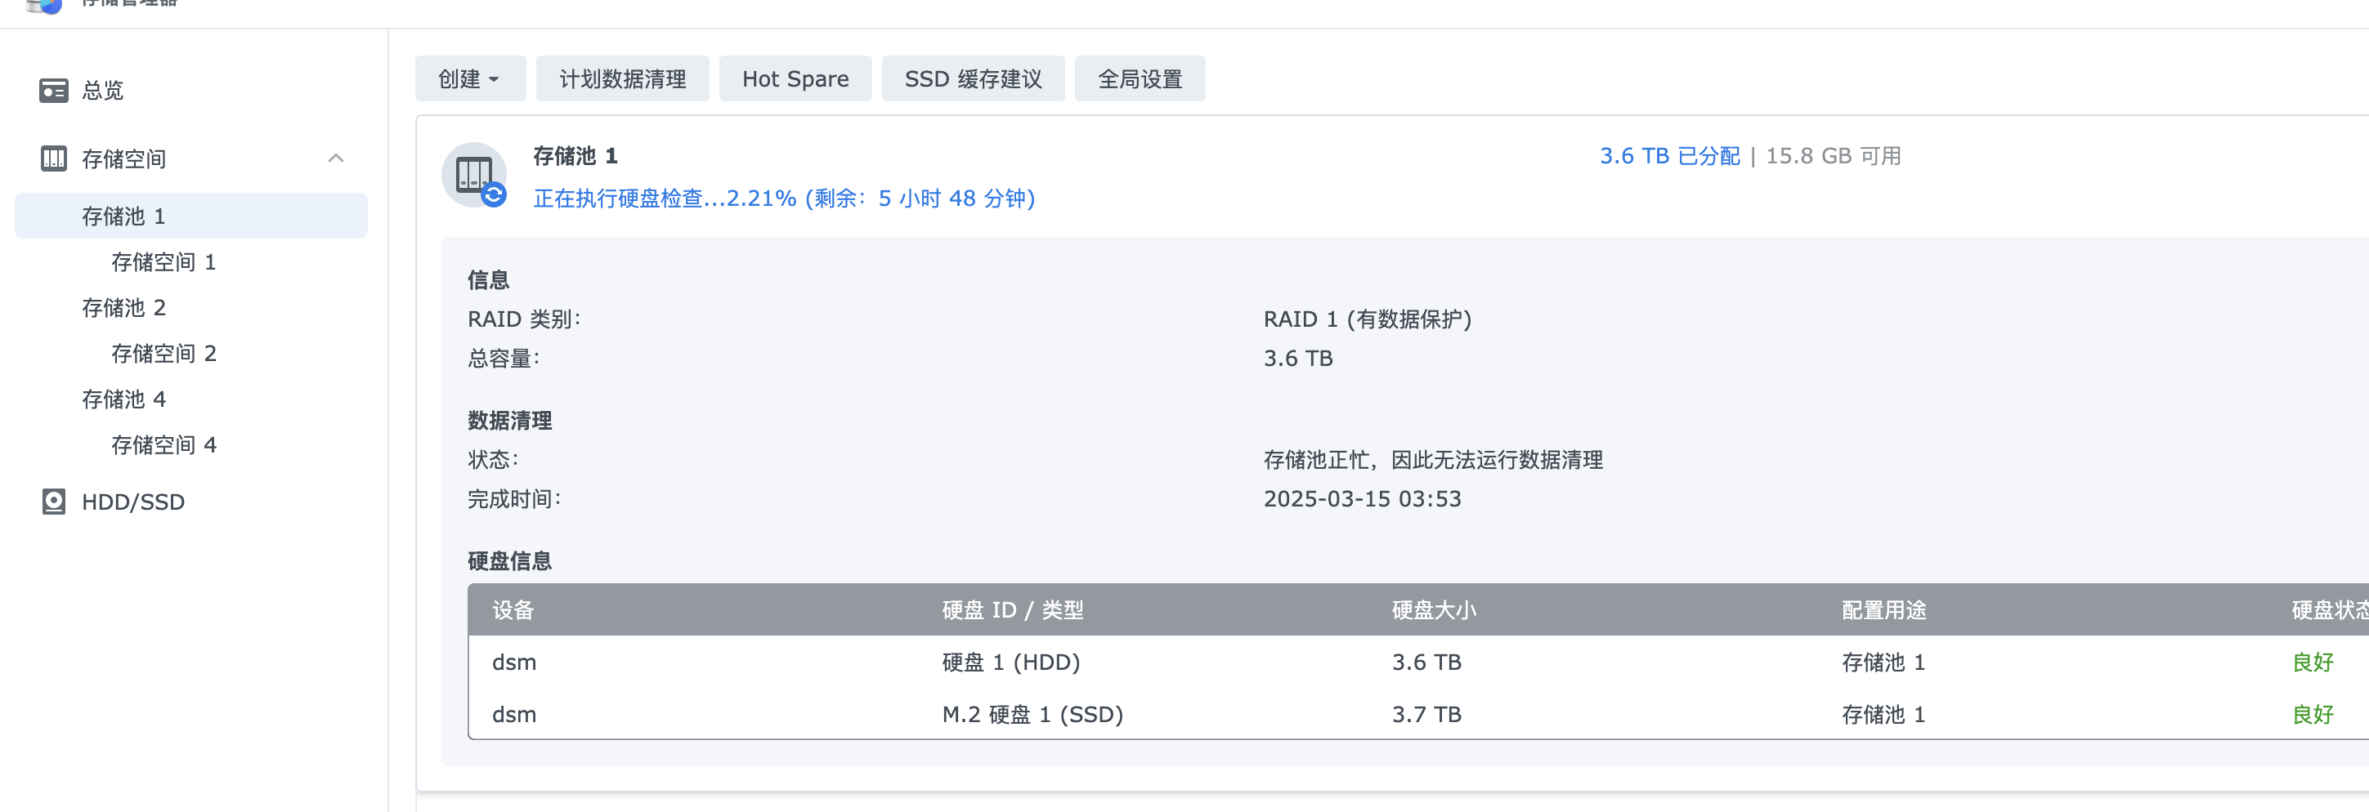Select 存储池 2 in the sidebar
2369x812 pixels.
[x=123, y=308]
